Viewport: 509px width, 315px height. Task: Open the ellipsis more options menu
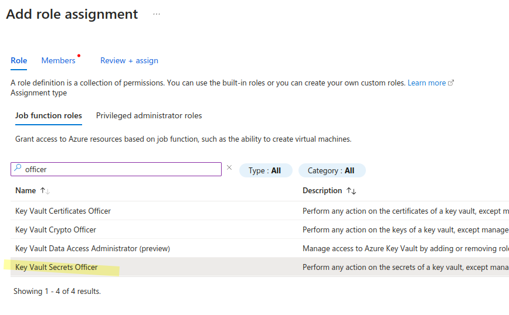click(157, 14)
